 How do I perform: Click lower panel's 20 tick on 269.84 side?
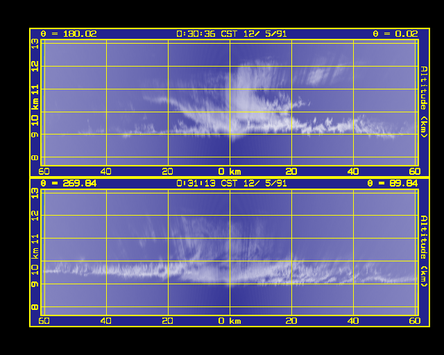click(168, 321)
